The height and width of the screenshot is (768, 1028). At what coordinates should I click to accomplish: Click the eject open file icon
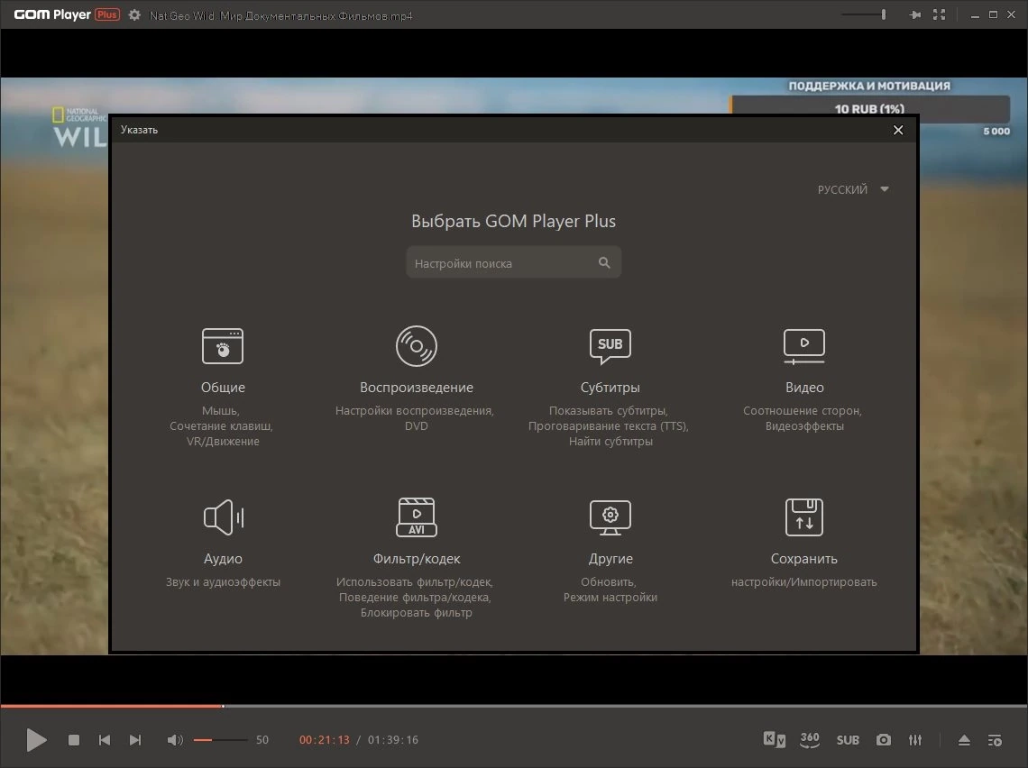coord(964,740)
